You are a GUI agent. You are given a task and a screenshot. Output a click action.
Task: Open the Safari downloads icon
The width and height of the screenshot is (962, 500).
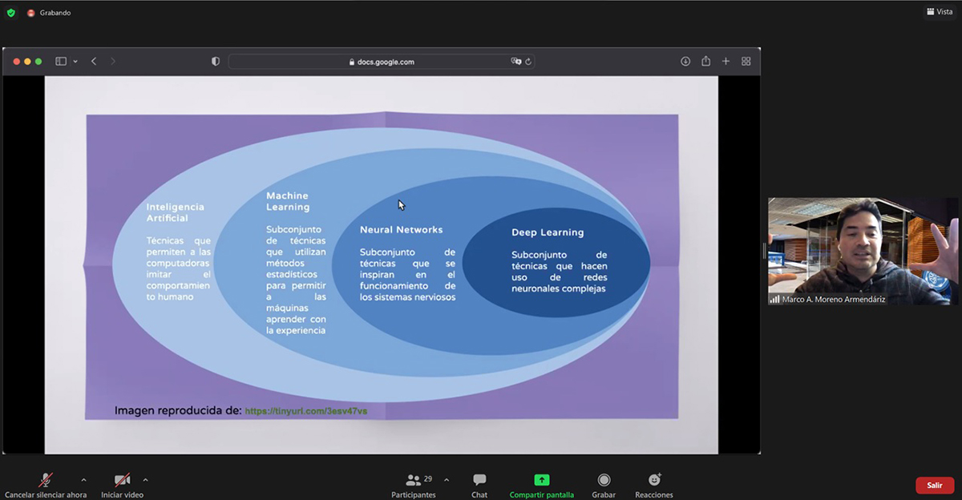click(685, 61)
